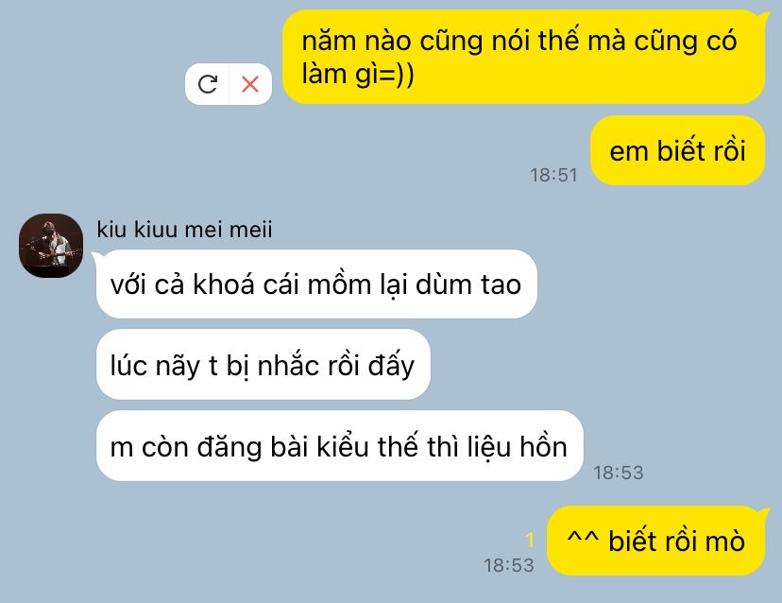Tap the 'm còn đăng bài kiểu thế' bubble
This screenshot has width=782, height=603.
tap(339, 446)
